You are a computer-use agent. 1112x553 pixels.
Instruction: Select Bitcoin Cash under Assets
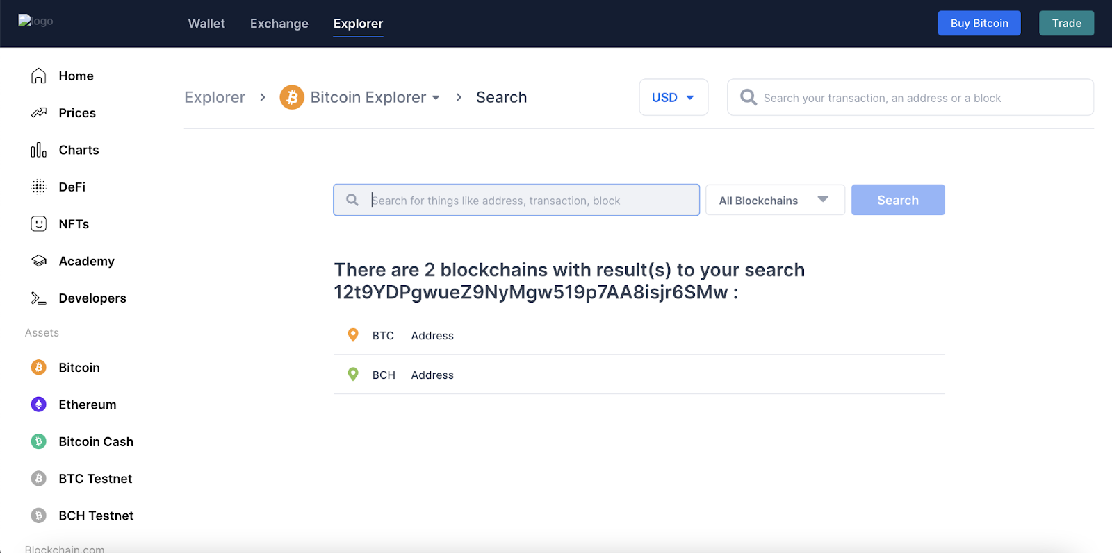coord(96,441)
